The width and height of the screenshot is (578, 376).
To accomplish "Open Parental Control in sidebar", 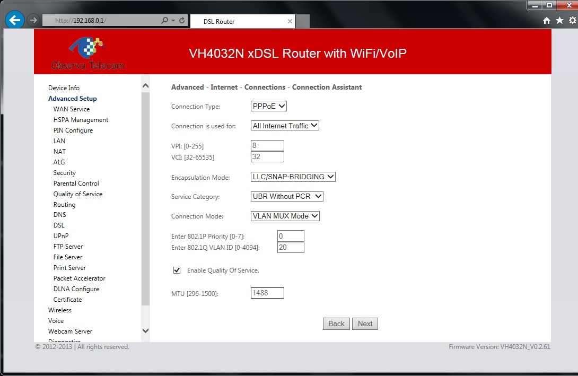I will point(76,183).
